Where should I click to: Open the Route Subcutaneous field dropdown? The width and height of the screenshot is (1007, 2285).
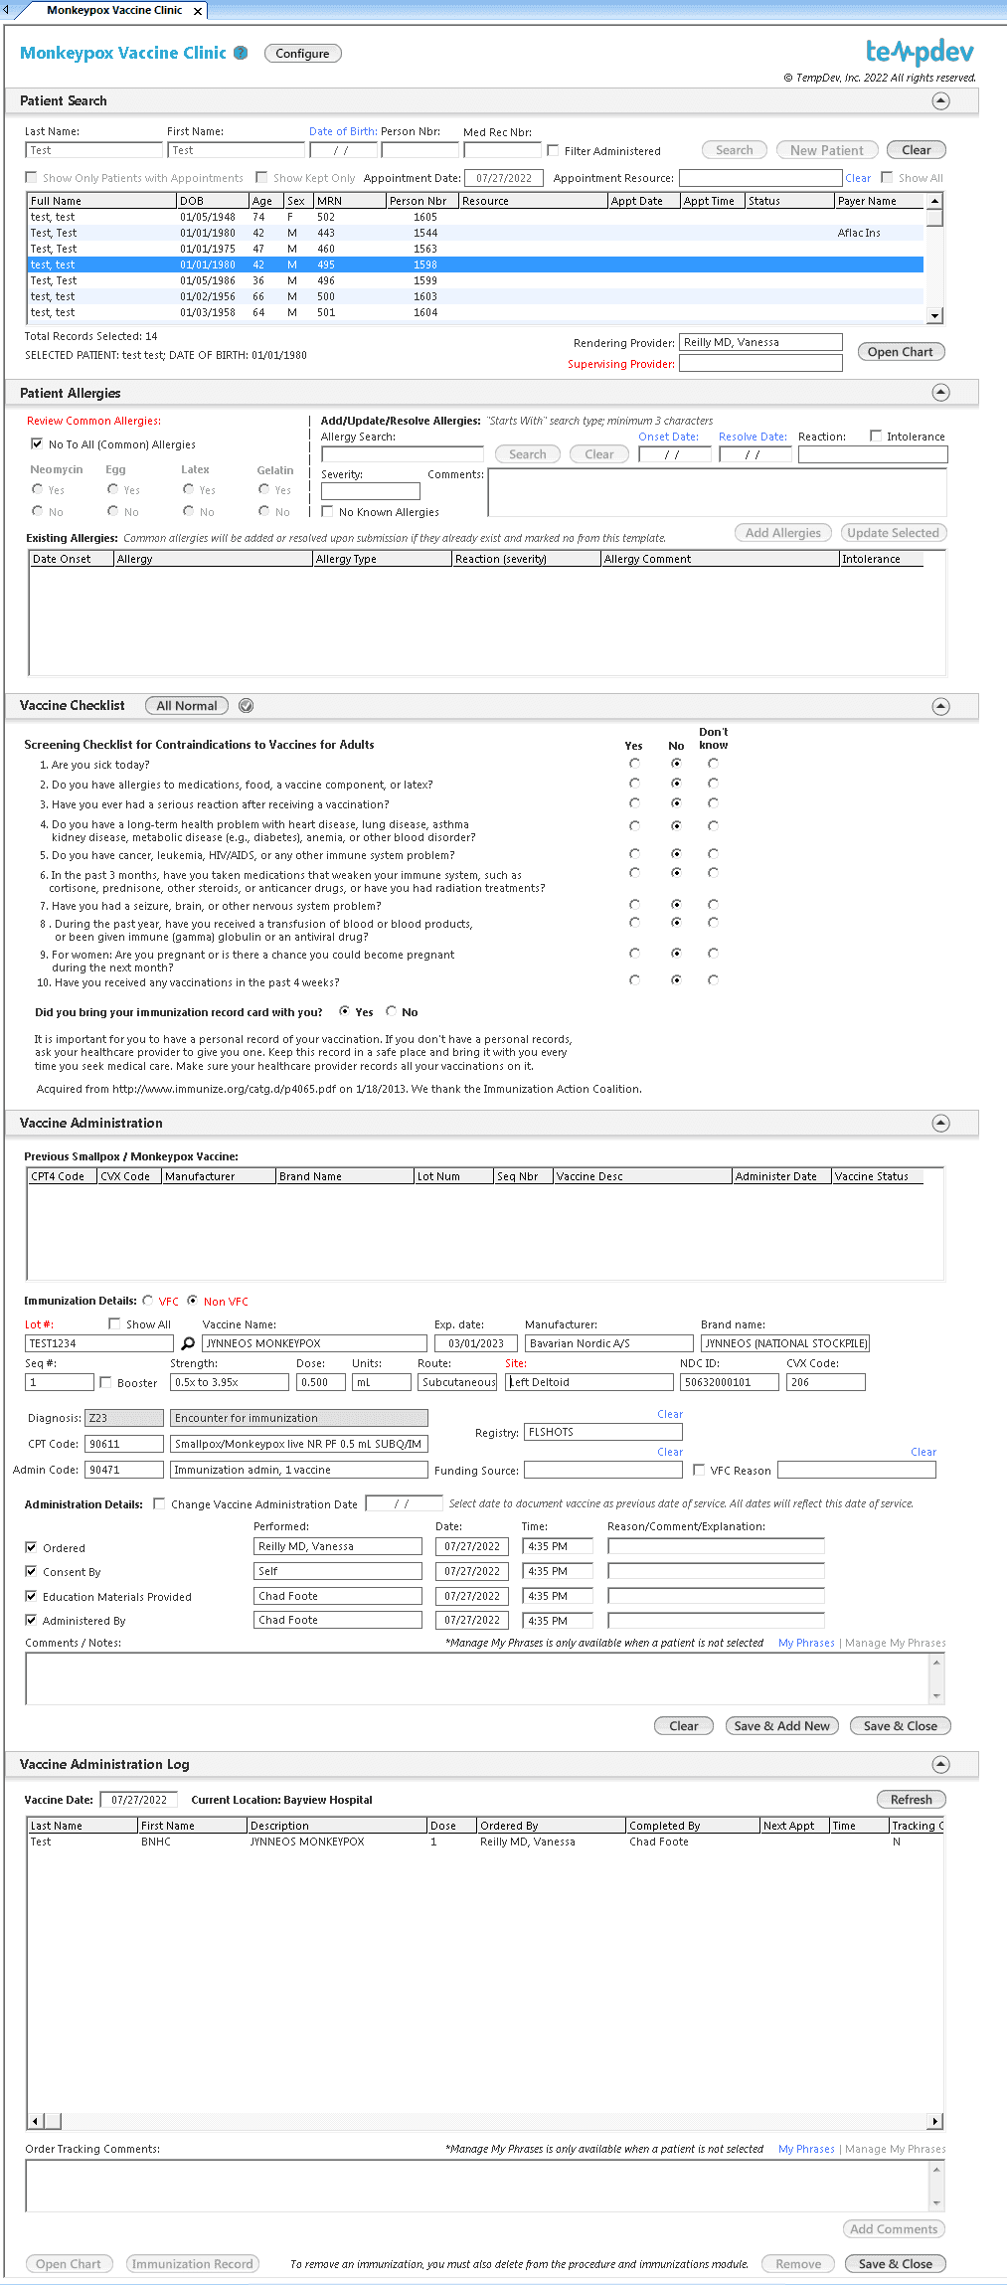click(x=457, y=1382)
